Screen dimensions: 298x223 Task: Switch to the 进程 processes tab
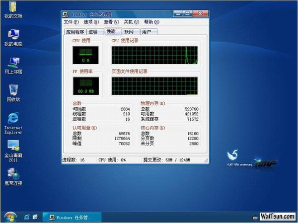coord(93,32)
